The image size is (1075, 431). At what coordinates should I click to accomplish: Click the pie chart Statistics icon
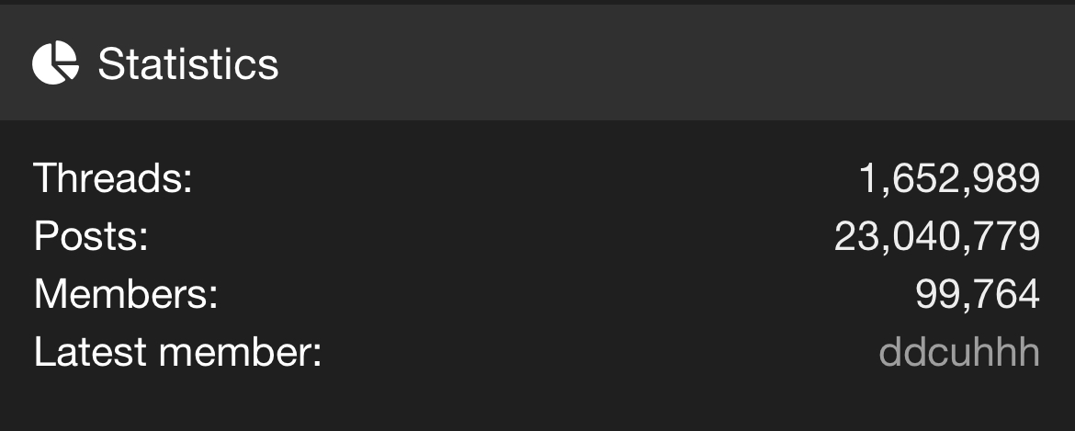(55, 63)
